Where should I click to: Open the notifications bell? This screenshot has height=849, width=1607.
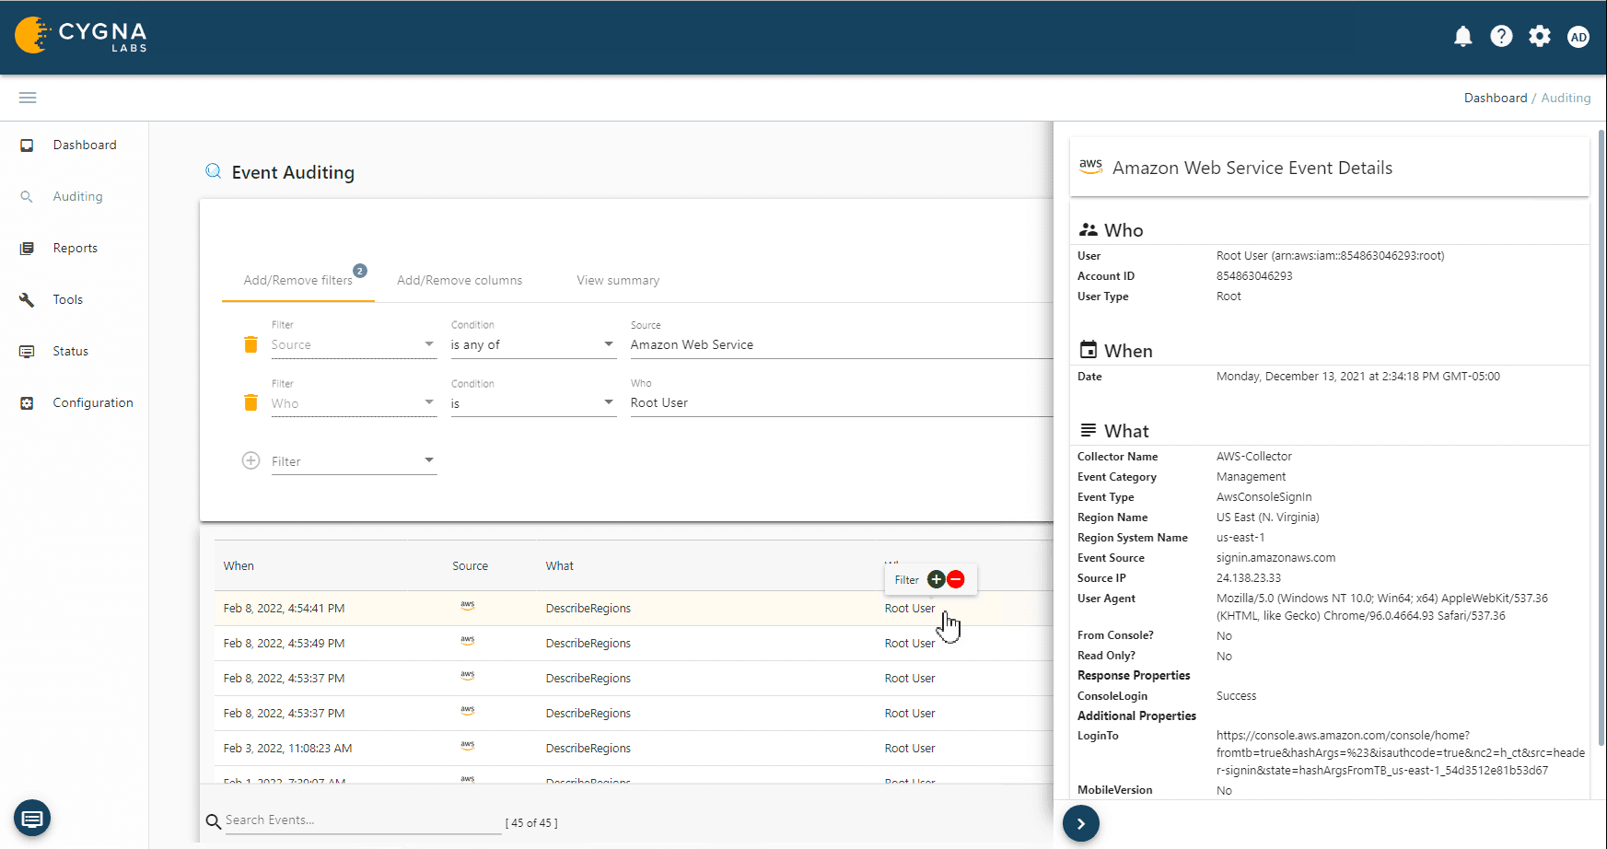(x=1463, y=36)
